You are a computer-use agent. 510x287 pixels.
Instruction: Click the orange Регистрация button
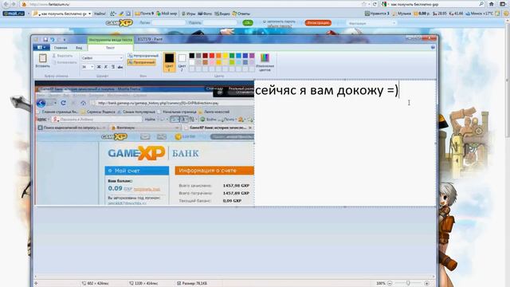(x=318, y=23)
